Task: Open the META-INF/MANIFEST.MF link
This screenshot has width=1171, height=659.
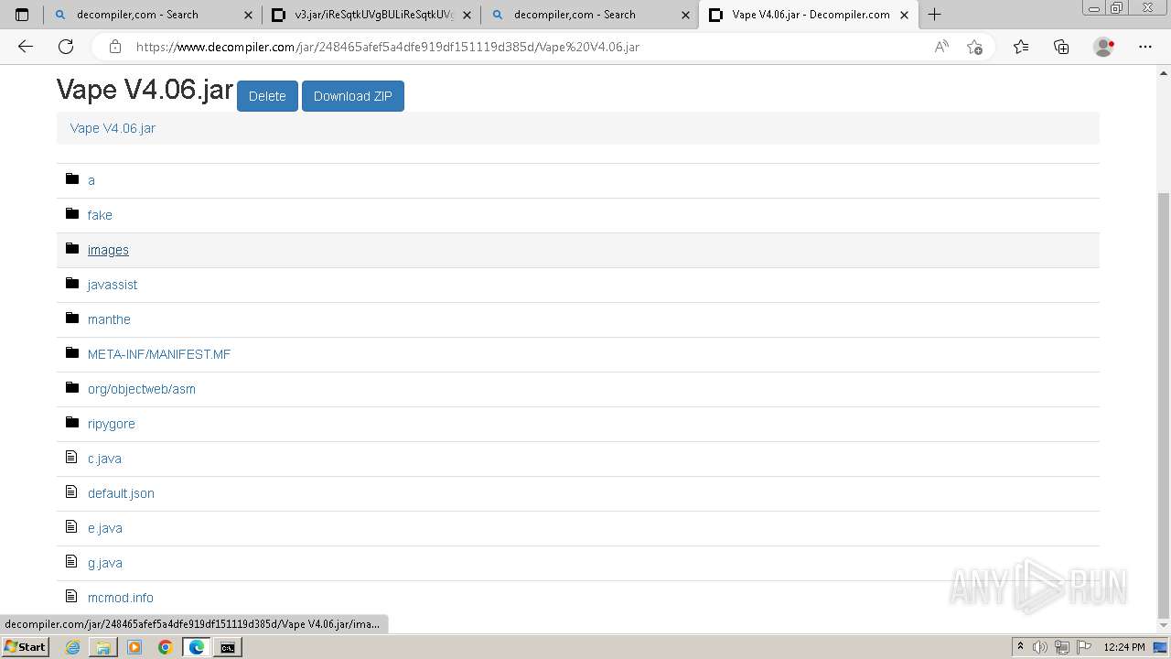Action: click(159, 354)
